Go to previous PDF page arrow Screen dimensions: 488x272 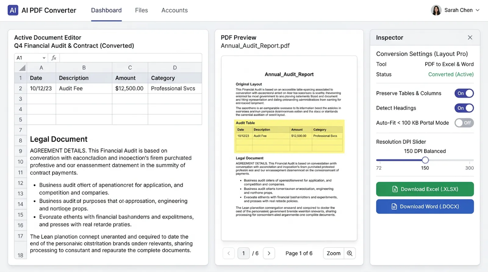tap(229, 253)
